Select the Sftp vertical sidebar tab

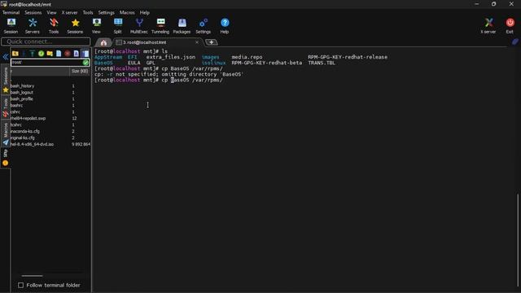(x=6, y=157)
